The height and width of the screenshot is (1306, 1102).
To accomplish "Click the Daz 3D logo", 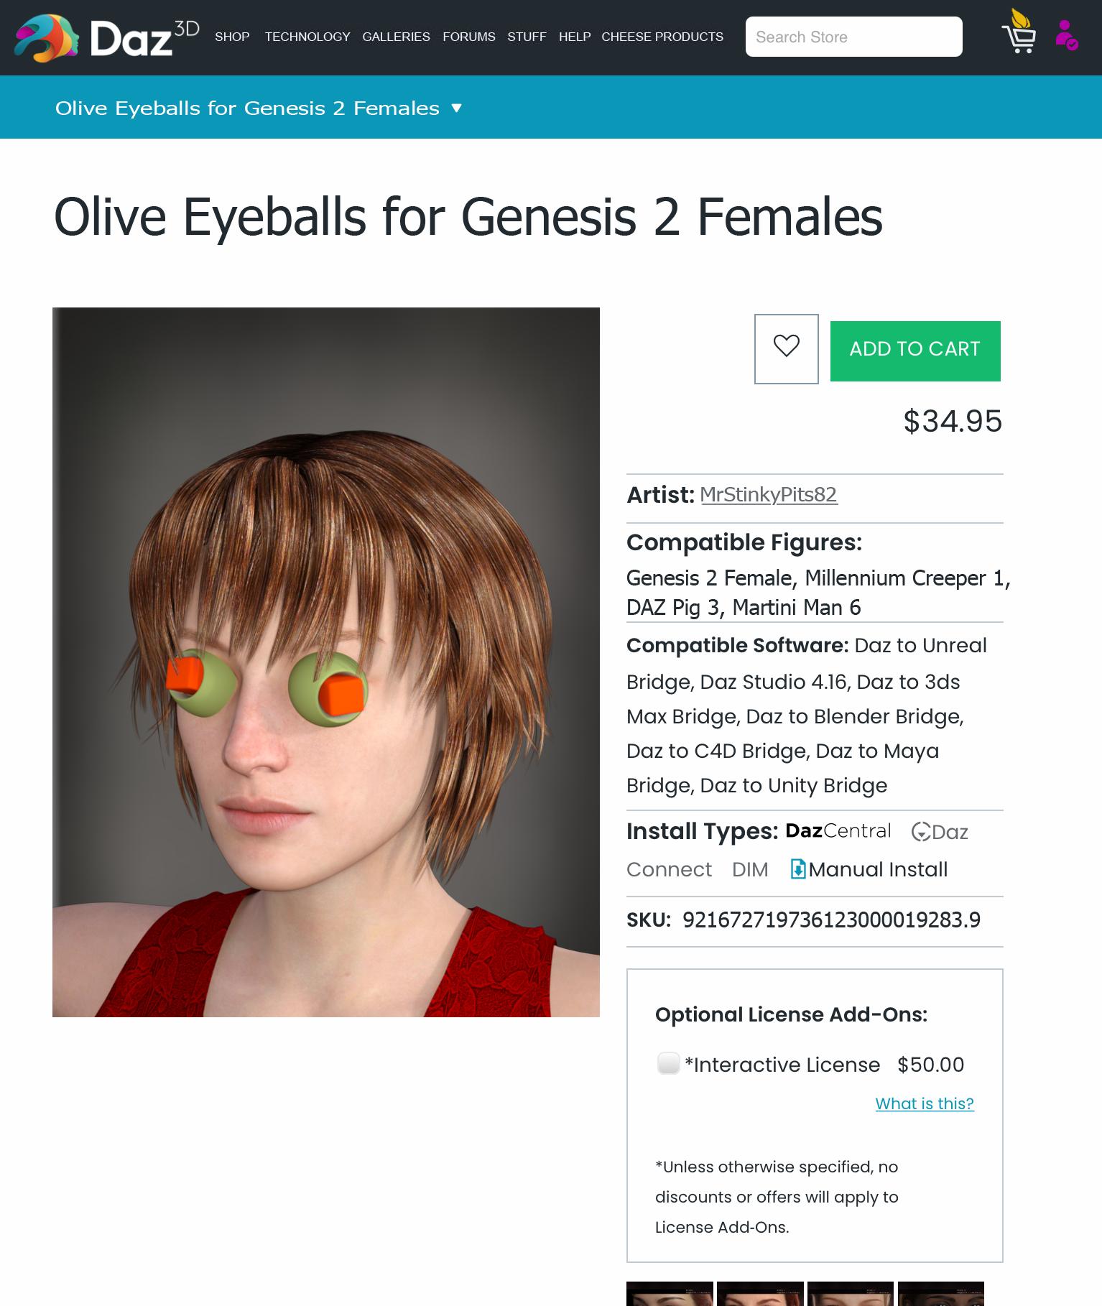I will point(106,37).
